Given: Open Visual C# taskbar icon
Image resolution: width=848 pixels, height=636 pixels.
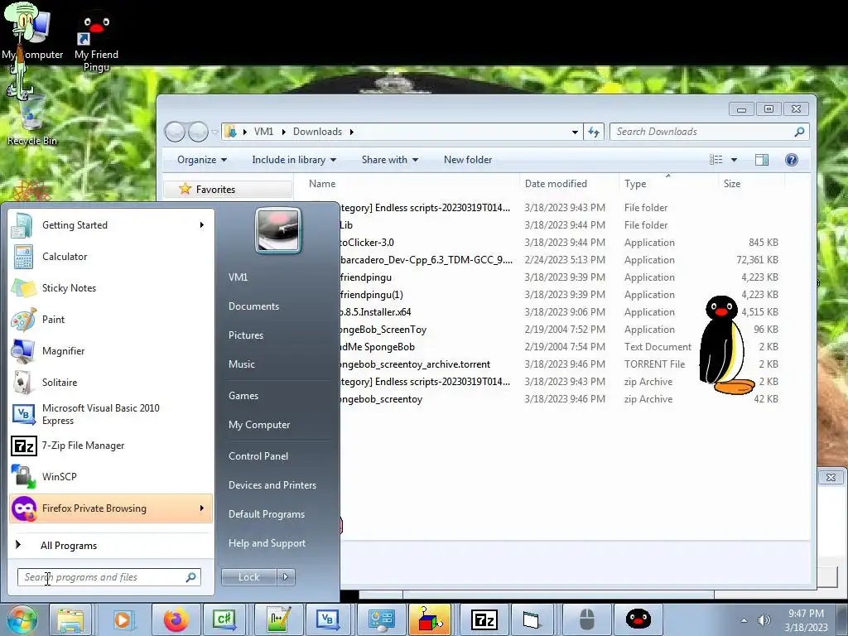Looking at the screenshot, I should coord(225,619).
